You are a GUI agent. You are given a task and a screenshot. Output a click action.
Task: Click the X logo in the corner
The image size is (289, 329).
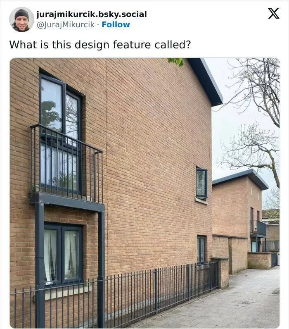tap(273, 13)
